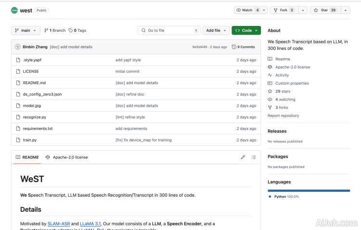Open the README outline list icon
Screen dimensions: 361x230
[x=254, y=157]
